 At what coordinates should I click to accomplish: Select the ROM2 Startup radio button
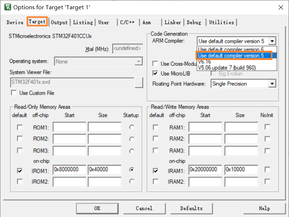click(x=132, y=139)
